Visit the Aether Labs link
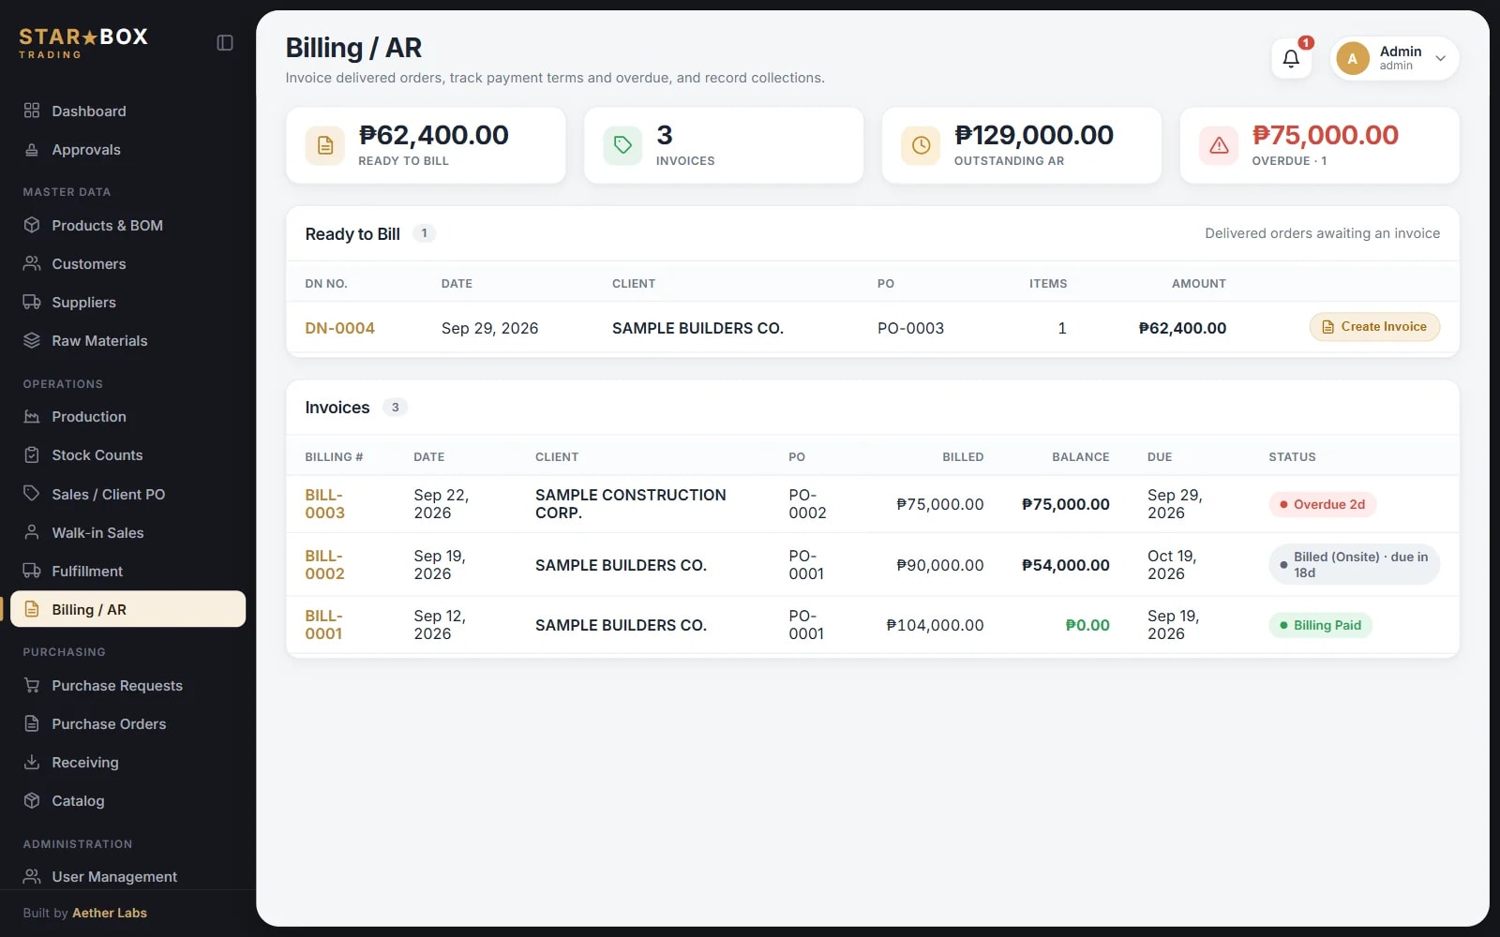This screenshot has width=1500, height=937. (x=110, y=913)
